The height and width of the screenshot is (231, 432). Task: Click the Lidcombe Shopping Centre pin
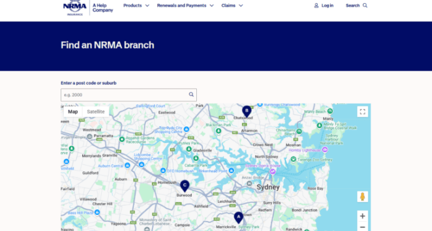(141, 164)
